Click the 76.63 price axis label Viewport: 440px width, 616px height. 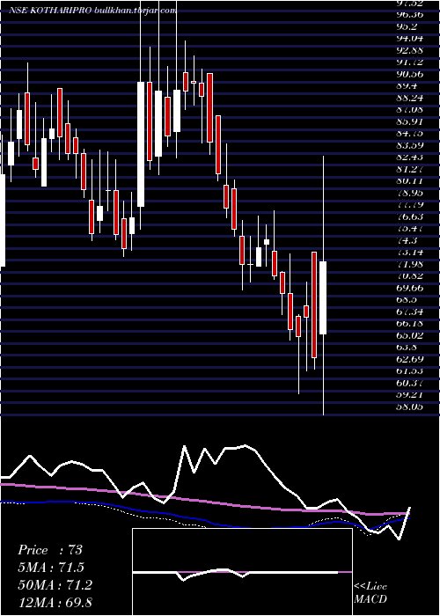coord(410,216)
